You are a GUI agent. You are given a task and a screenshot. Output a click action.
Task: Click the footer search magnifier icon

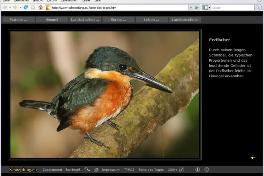coord(87,169)
